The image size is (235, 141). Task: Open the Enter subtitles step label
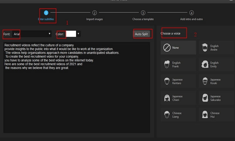pos(46,19)
